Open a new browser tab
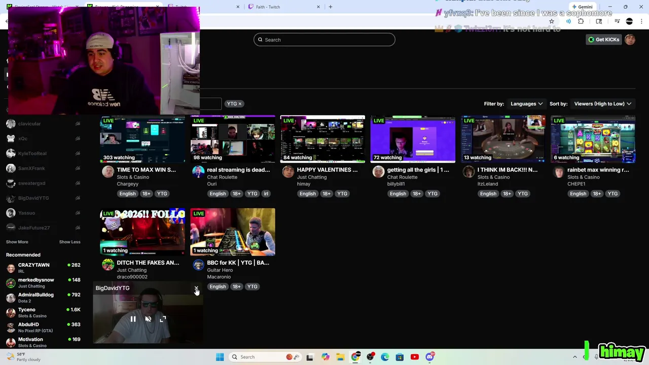 (331, 7)
